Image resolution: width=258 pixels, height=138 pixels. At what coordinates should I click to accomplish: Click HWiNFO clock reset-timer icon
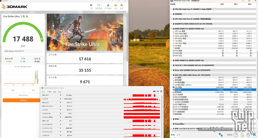point(236,135)
